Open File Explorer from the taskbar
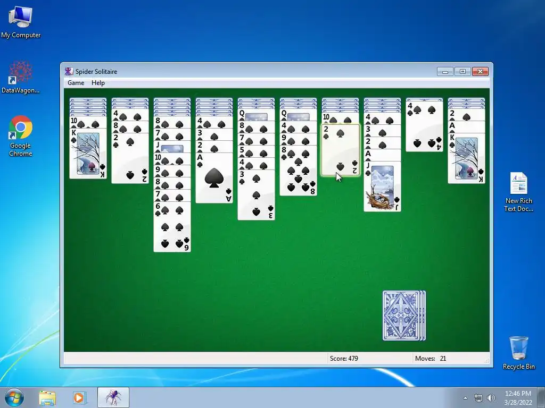This screenshot has height=408, width=545. pyautogui.click(x=47, y=397)
